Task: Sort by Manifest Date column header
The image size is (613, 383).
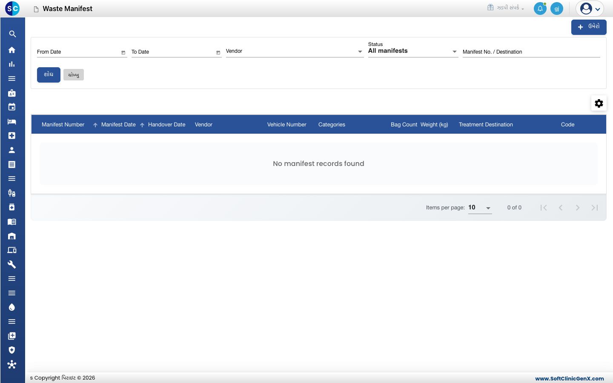Action: (x=118, y=125)
